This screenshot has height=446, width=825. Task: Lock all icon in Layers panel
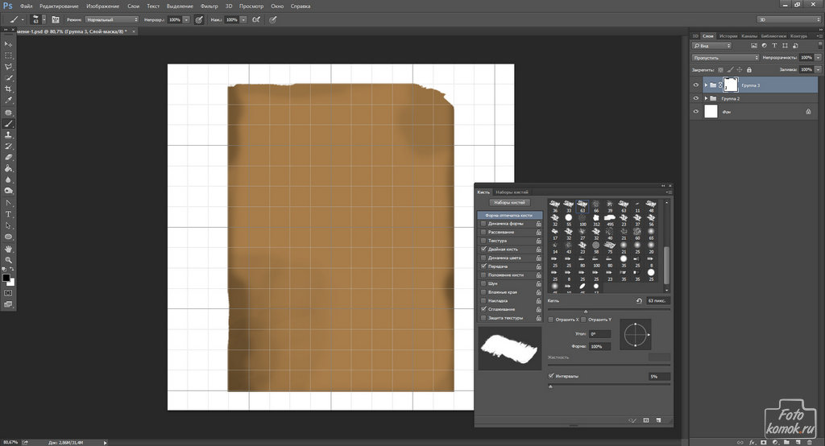(x=749, y=69)
